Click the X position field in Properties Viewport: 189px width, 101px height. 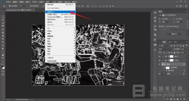[165, 22]
